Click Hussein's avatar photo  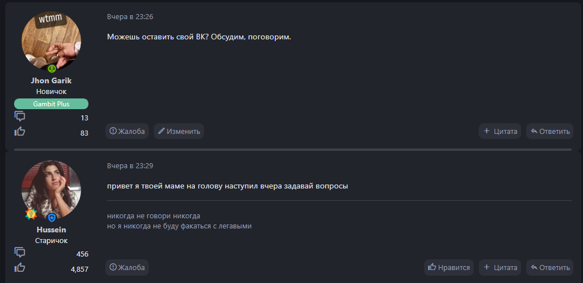(51, 188)
